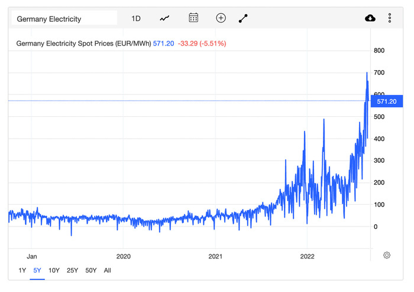Open the three-dot more options menu
The width and height of the screenshot is (414, 292).
(x=390, y=18)
